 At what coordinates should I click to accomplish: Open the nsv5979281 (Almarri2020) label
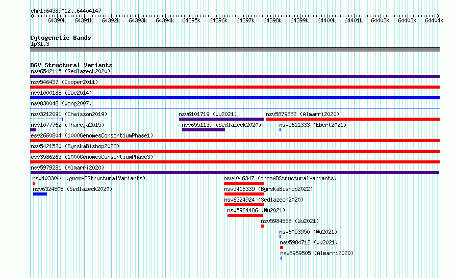67,168
